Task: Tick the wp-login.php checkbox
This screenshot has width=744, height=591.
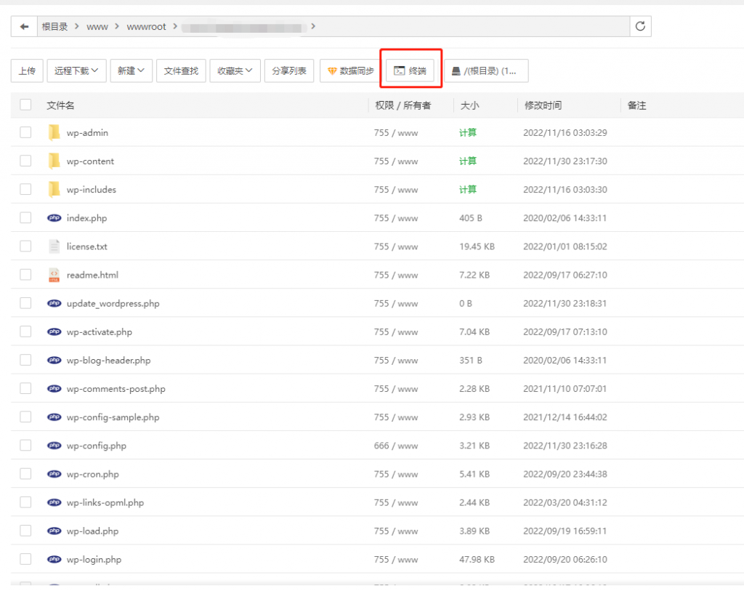Action: tap(25, 560)
